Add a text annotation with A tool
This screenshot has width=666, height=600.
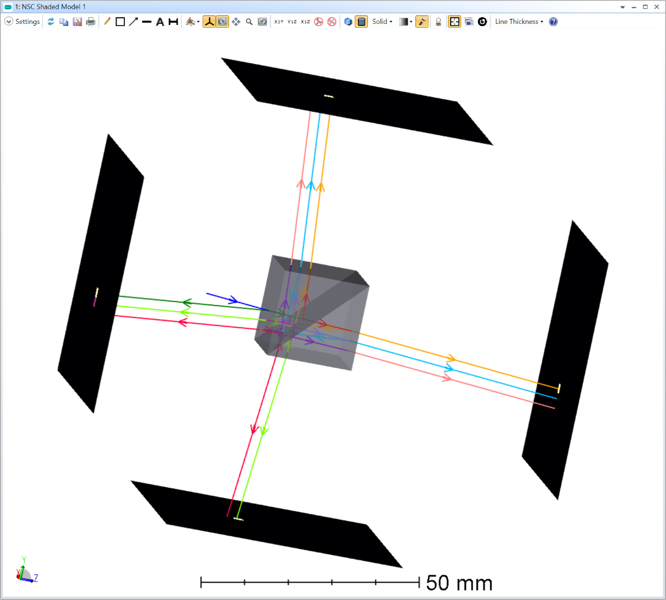(x=160, y=22)
